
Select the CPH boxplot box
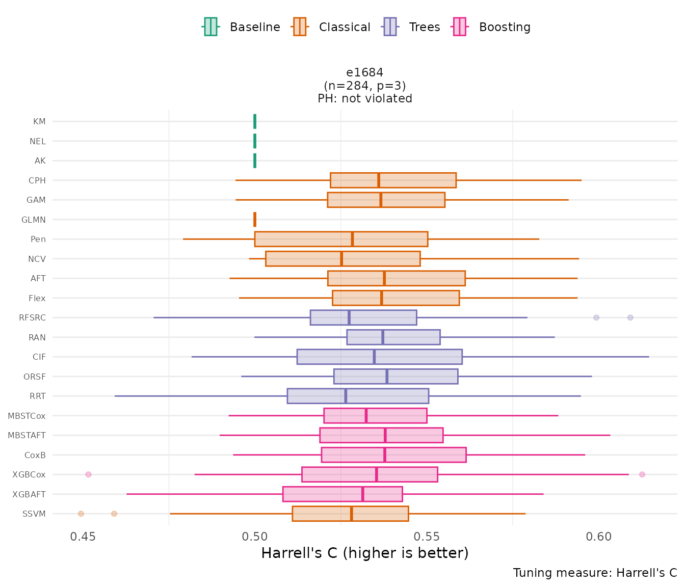(x=393, y=180)
